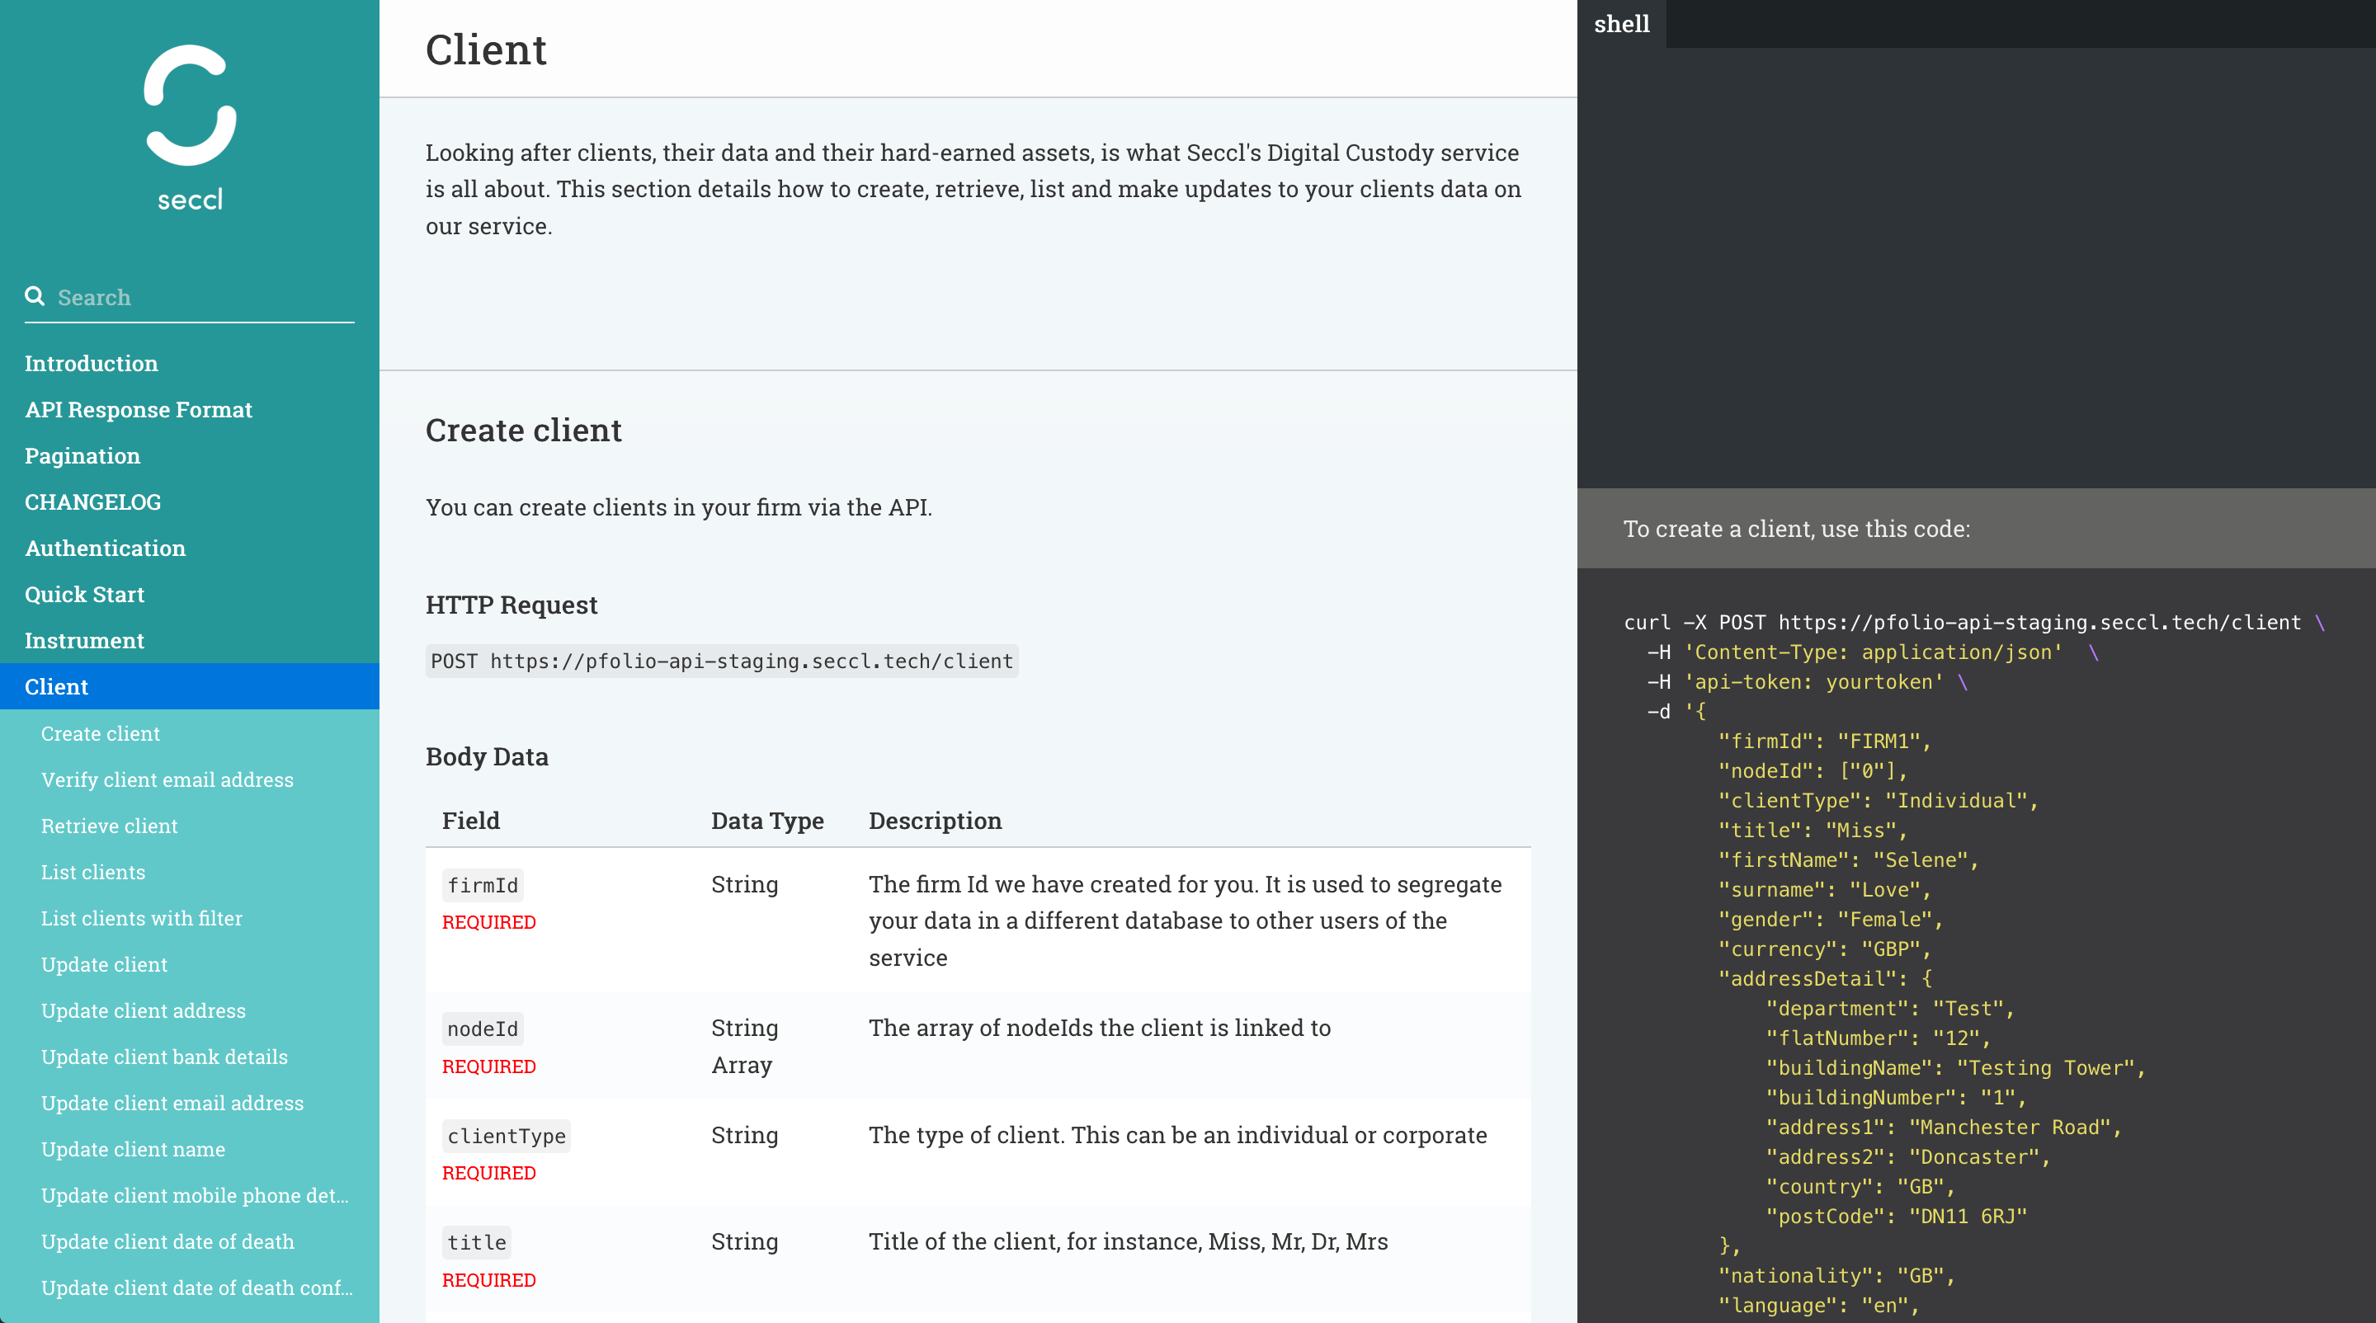Navigate to Update client bank details
2376x1323 pixels.
164,1057
